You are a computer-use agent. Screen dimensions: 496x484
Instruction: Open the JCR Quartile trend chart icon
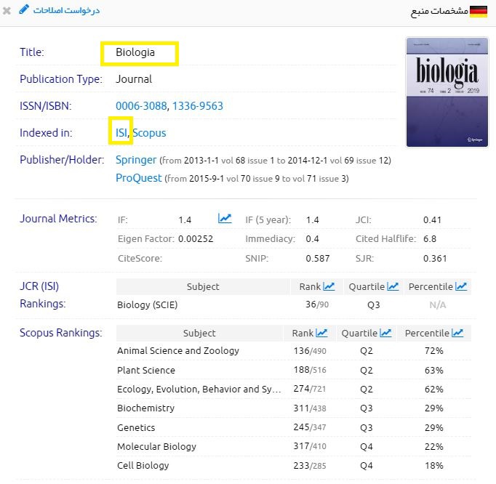(393, 286)
